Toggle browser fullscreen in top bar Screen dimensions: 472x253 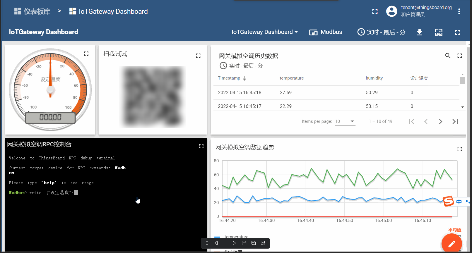[x=375, y=11]
